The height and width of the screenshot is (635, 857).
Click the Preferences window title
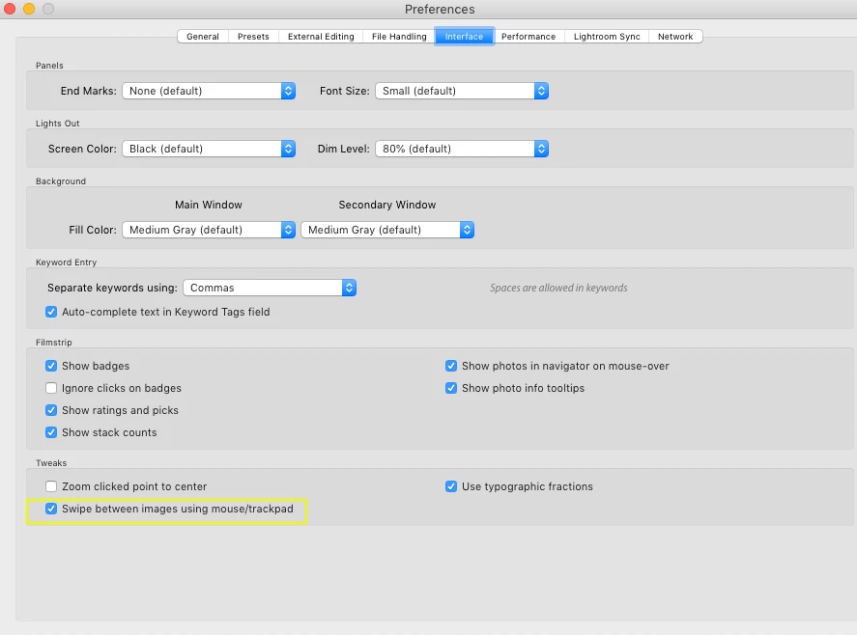[440, 10]
